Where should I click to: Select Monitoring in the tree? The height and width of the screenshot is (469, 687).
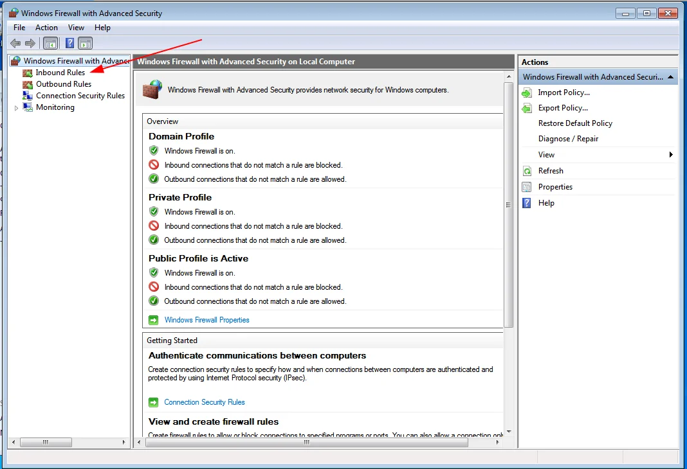[x=55, y=107]
